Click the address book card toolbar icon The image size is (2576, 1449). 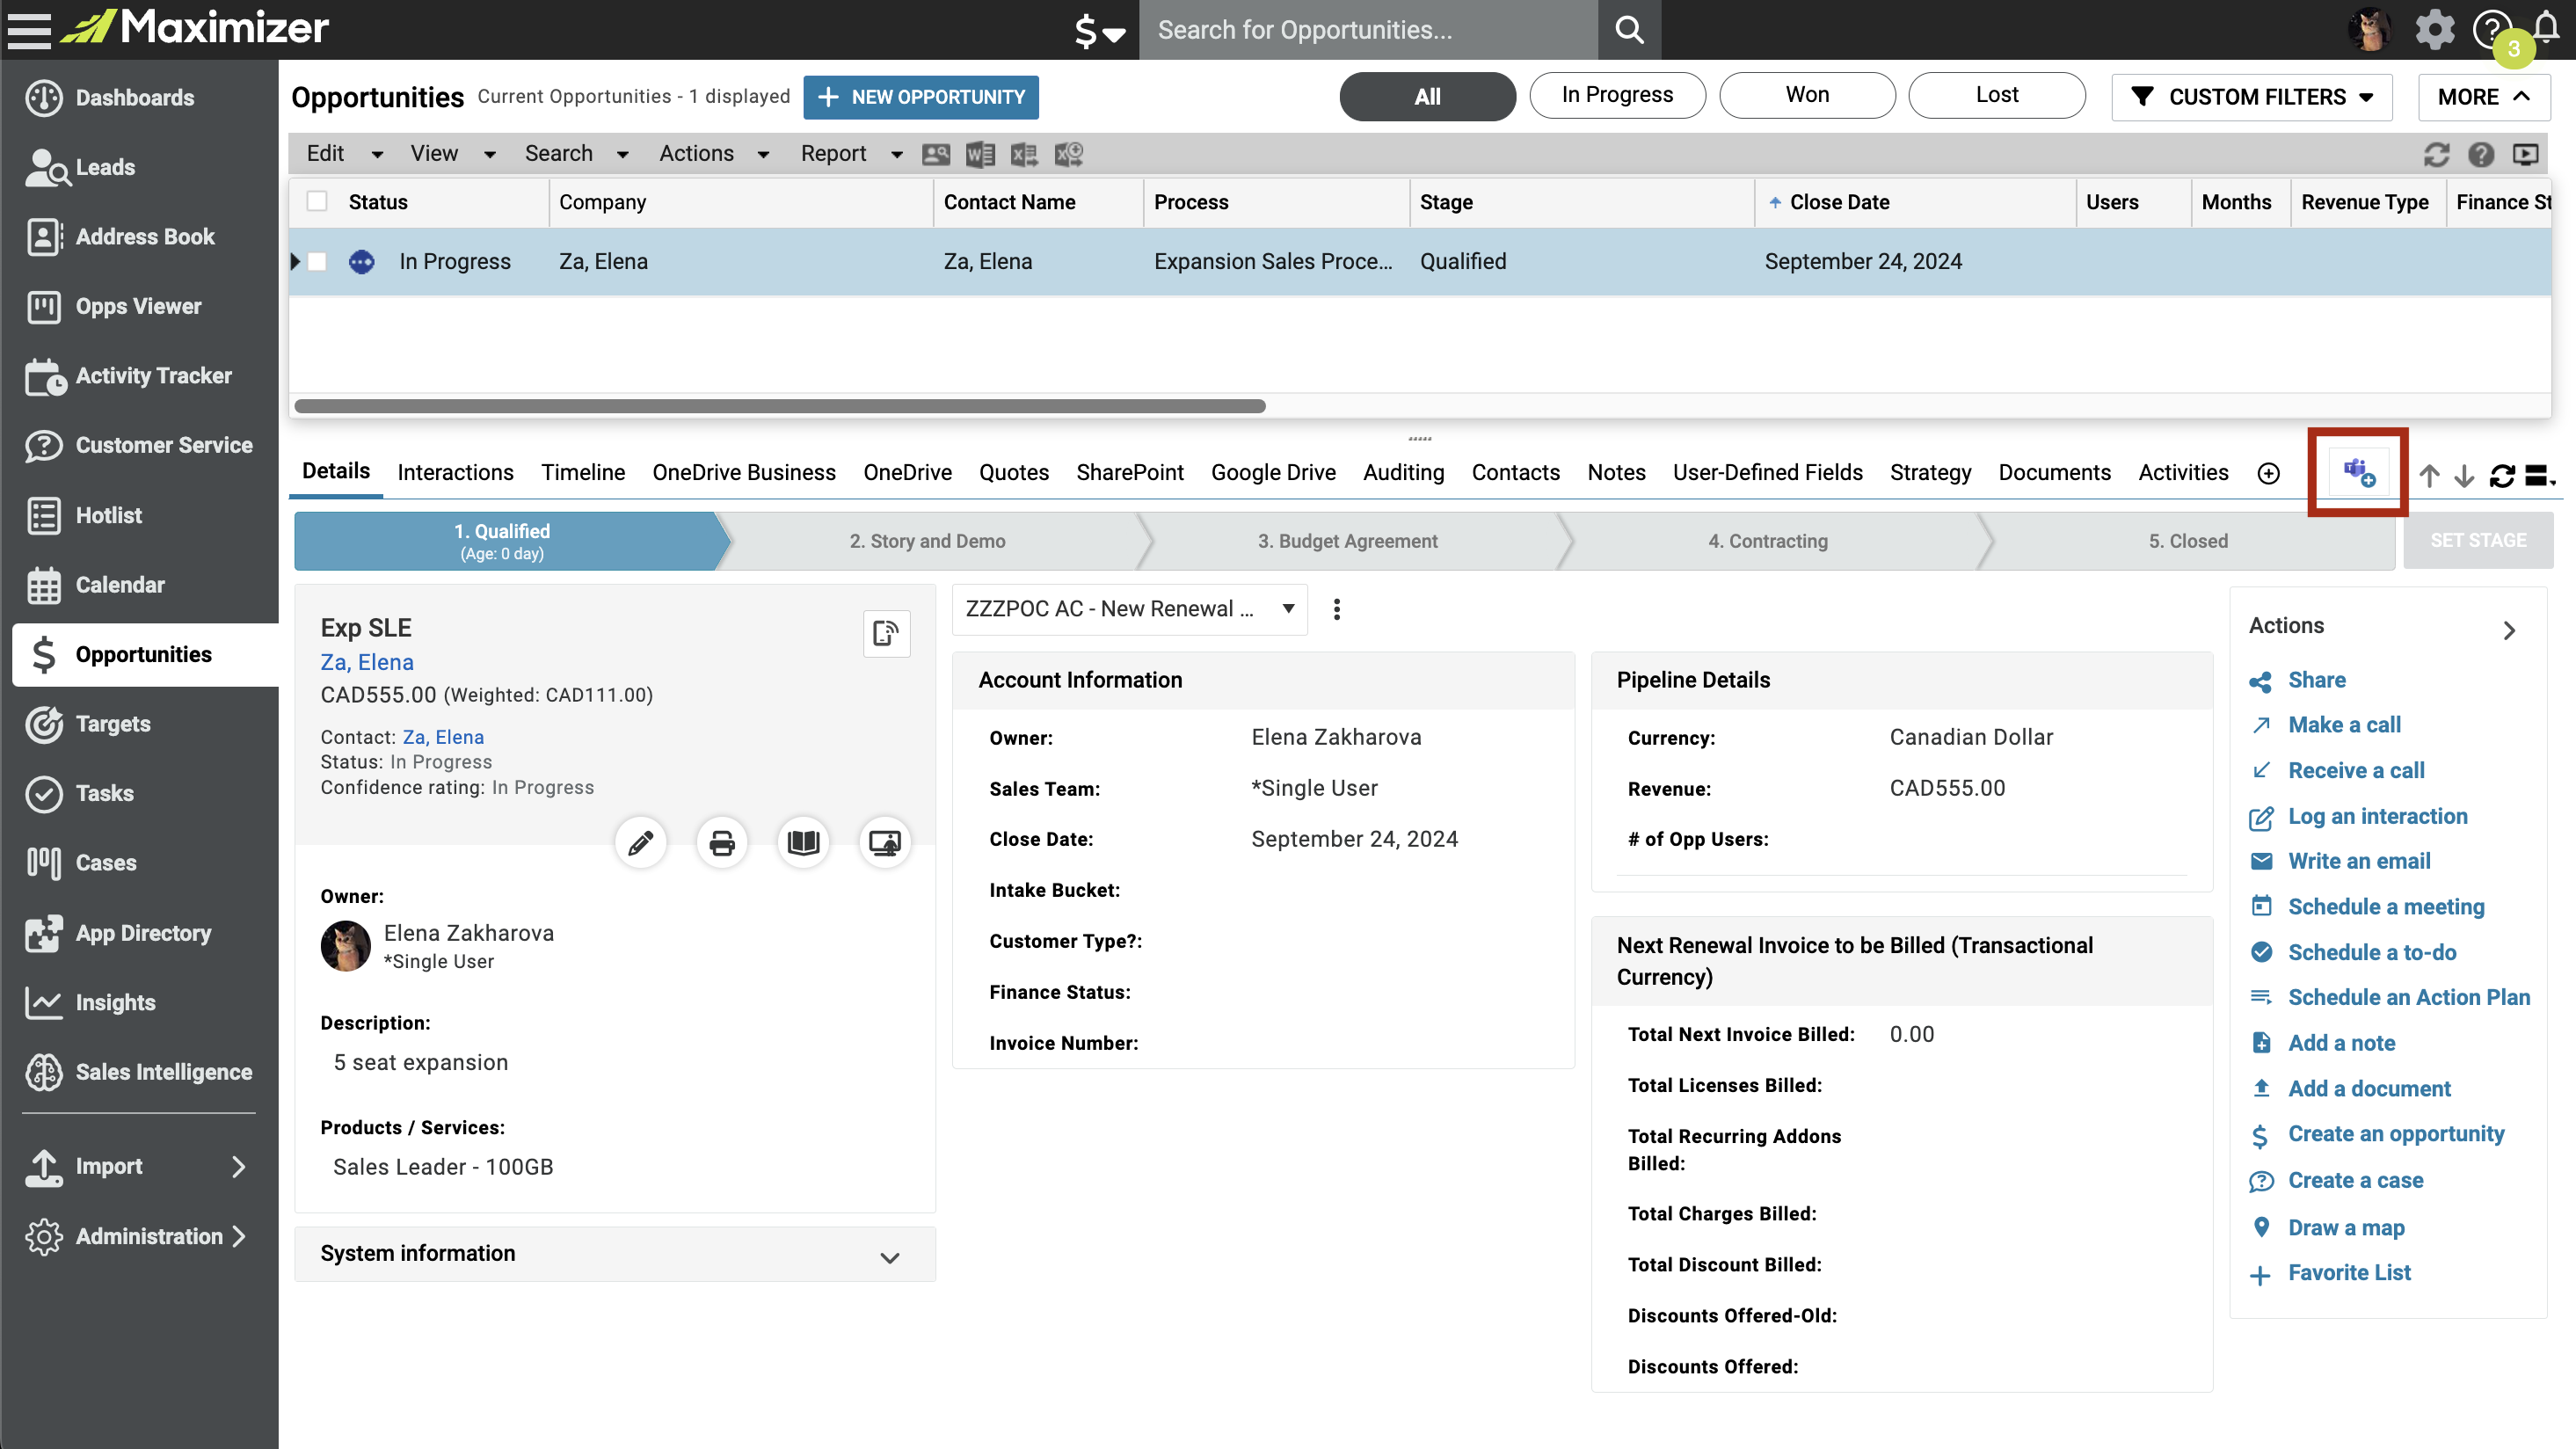click(935, 154)
